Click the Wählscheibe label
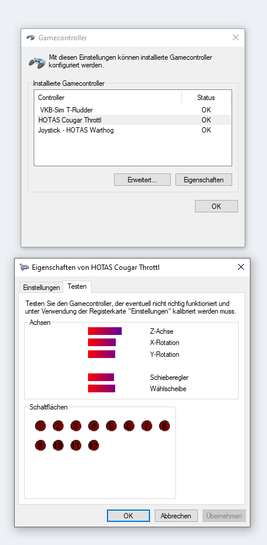 pyautogui.click(x=168, y=389)
